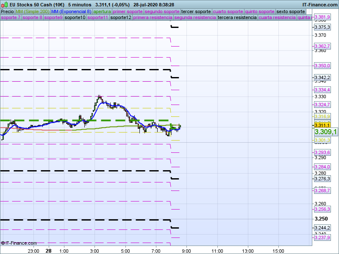Click the tercera resistencia label
Screen dimensions: 339x254
237,18
